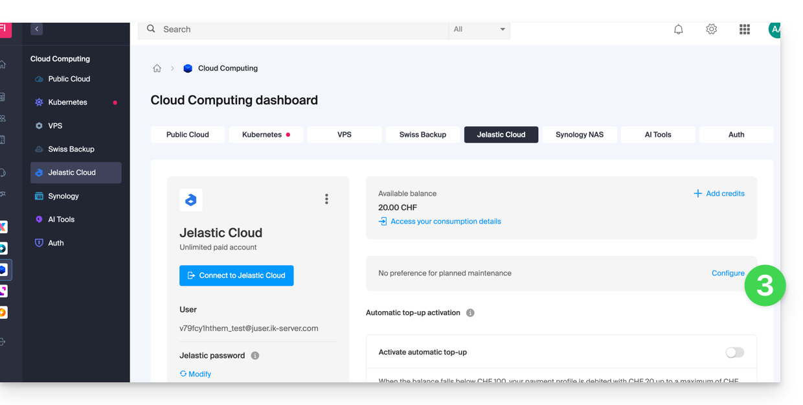Click the Jelastic Cloud logo in the card
The image size is (803, 405).
191,200
